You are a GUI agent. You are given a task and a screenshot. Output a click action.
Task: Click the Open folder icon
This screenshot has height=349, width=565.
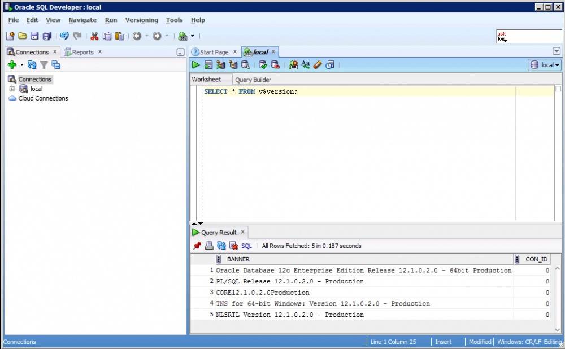tap(23, 36)
